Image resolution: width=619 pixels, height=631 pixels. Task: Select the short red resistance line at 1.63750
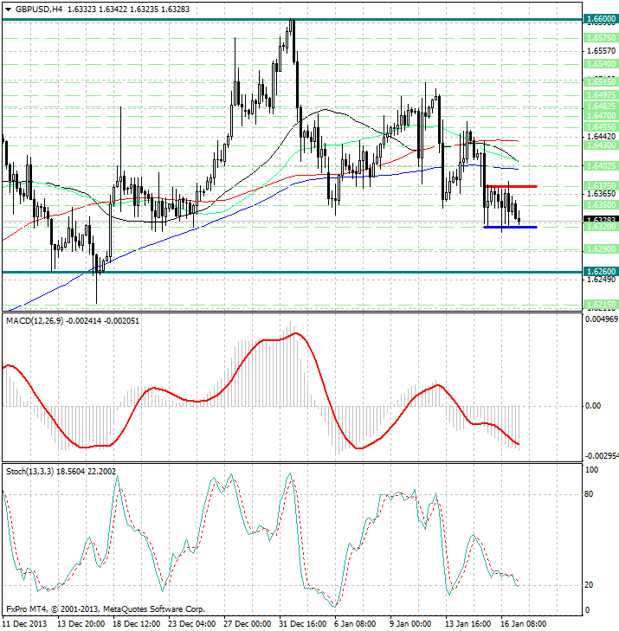click(512, 186)
